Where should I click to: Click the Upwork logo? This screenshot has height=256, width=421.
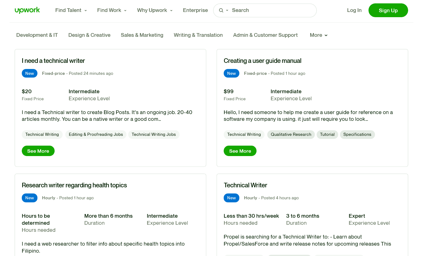27,10
